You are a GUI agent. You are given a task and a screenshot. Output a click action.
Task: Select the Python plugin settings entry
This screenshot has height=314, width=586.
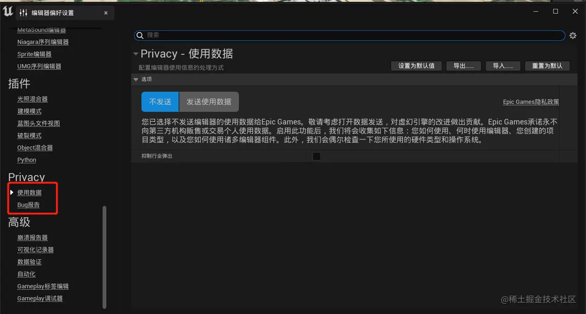pos(26,160)
